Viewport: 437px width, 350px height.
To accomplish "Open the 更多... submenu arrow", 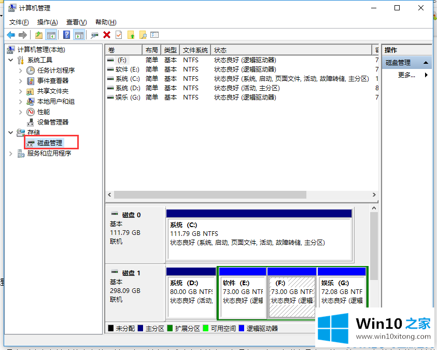I will tap(426, 75).
